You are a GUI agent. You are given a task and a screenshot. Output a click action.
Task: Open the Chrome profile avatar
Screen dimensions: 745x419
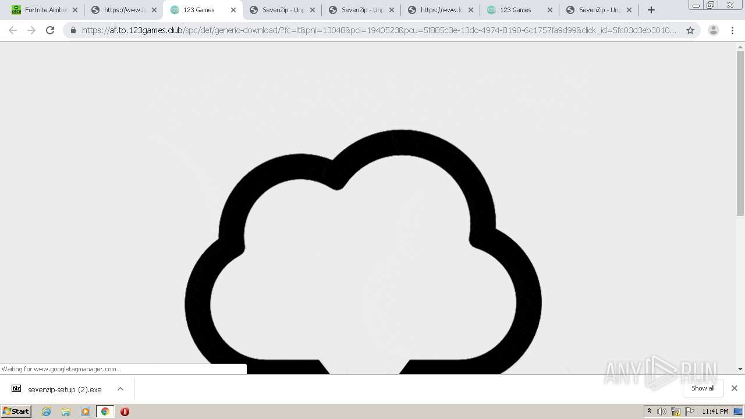click(714, 30)
